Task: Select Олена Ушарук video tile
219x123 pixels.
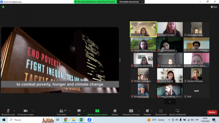Action: click(170, 45)
